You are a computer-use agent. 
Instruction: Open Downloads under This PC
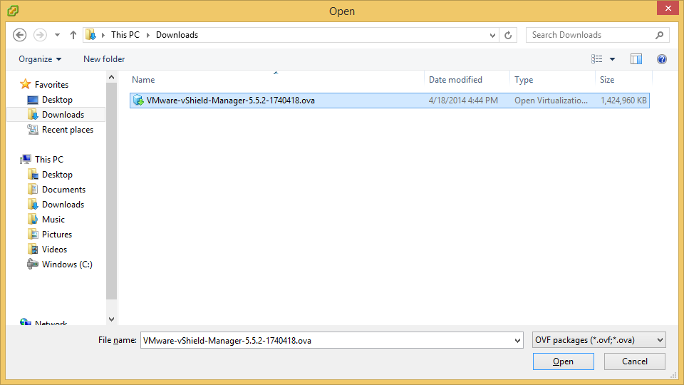click(x=63, y=205)
